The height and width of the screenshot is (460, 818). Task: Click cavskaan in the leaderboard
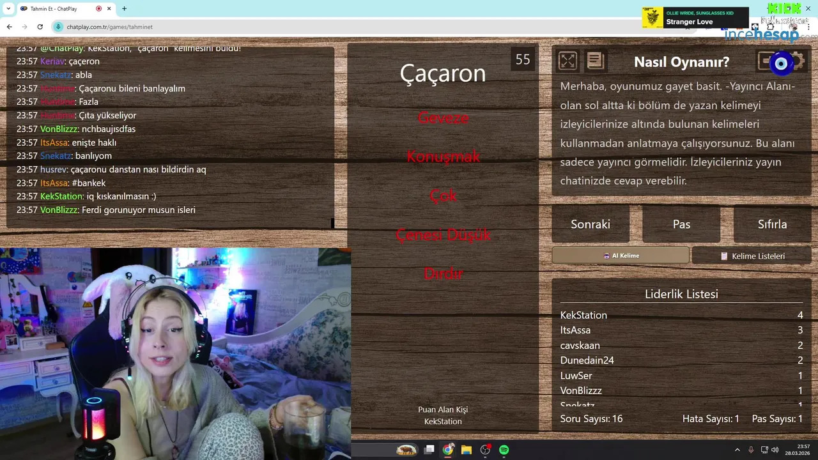pos(580,346)
